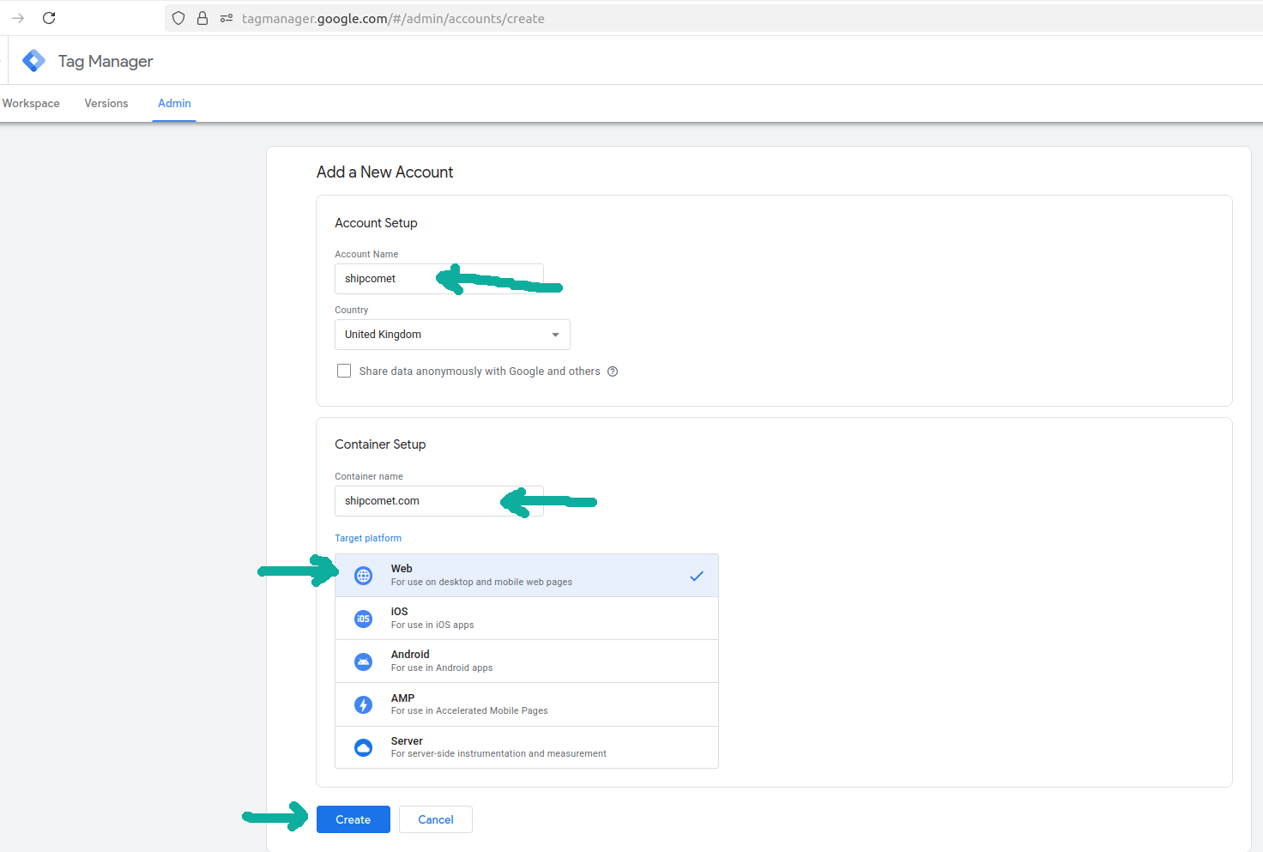Click the Web platform globe icon
Image resolution: width=1263 pixels, height=852 pixels.
pyautogui.click(x=364, y=576)
